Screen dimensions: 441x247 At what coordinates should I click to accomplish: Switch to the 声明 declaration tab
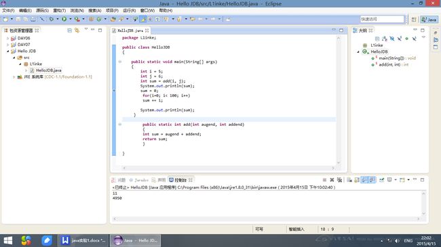click(159, 180)
